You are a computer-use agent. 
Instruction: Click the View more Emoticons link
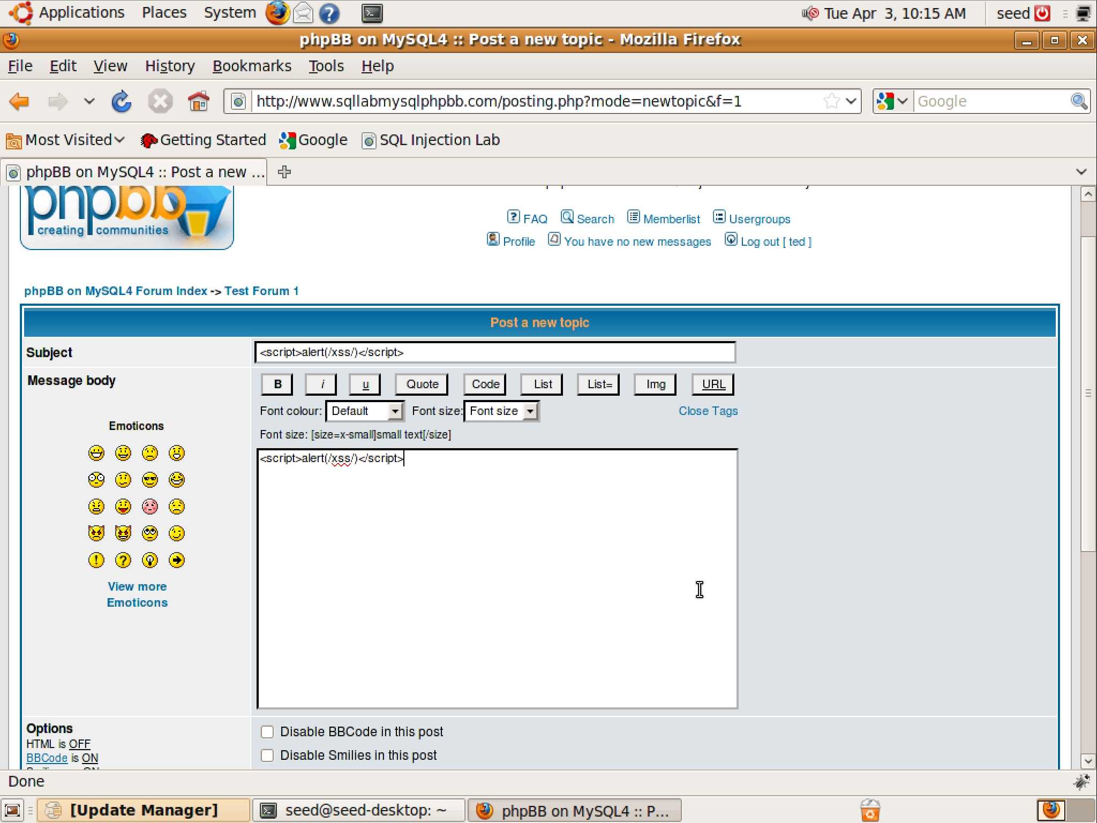(137, 594)
